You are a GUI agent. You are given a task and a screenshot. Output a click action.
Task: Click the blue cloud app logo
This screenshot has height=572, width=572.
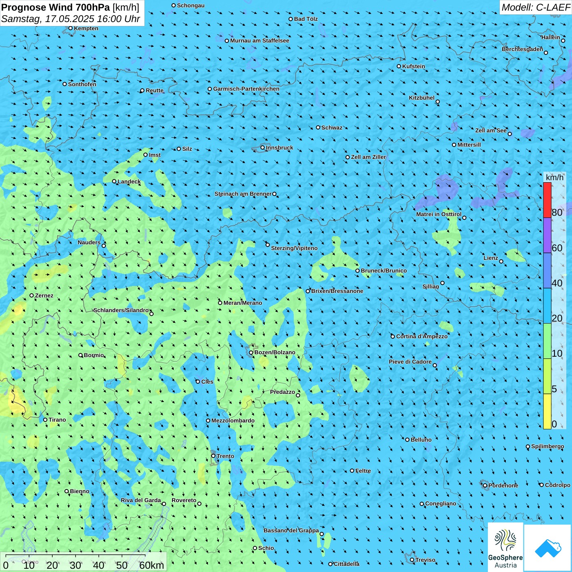[x=548, y=548]
